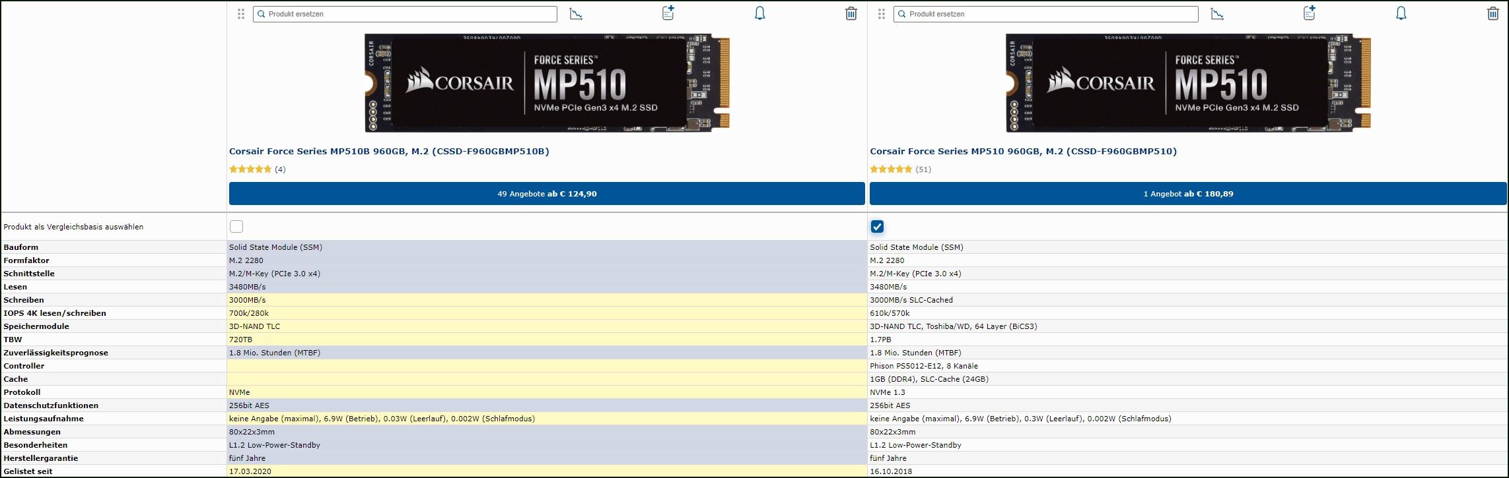1509x478 pixels.
Task: Click '16.10.2018' listing date
Action: (x=891, y=471)
